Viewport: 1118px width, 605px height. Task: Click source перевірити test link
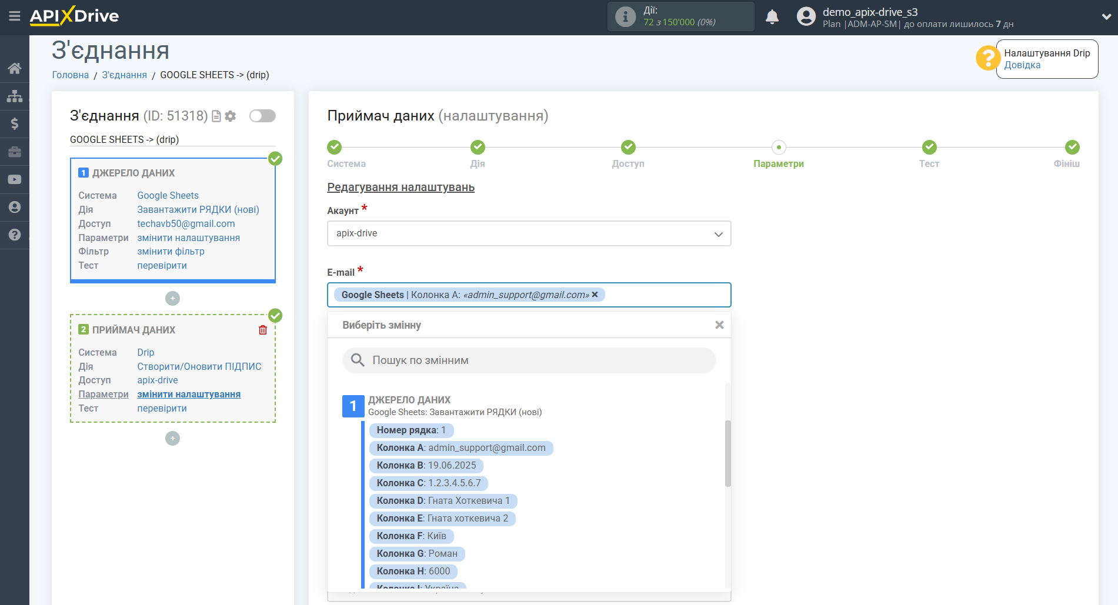coord(162,265)
